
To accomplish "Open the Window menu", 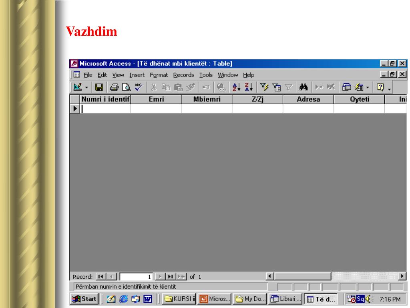I will click(228, 75).
